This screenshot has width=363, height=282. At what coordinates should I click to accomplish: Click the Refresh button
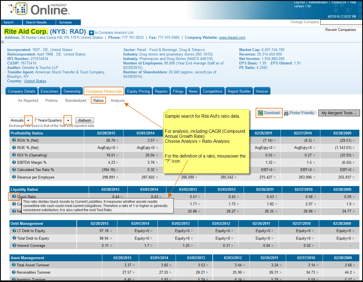click(84, 120)
